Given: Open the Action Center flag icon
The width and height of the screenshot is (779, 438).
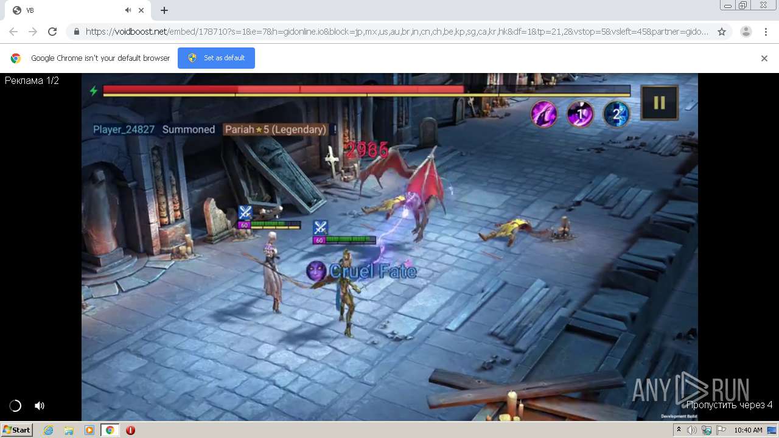Looking at the screenshot, I should (720, 430).
